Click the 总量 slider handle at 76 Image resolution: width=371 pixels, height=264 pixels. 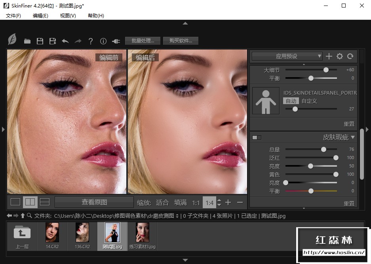point(323,150)
